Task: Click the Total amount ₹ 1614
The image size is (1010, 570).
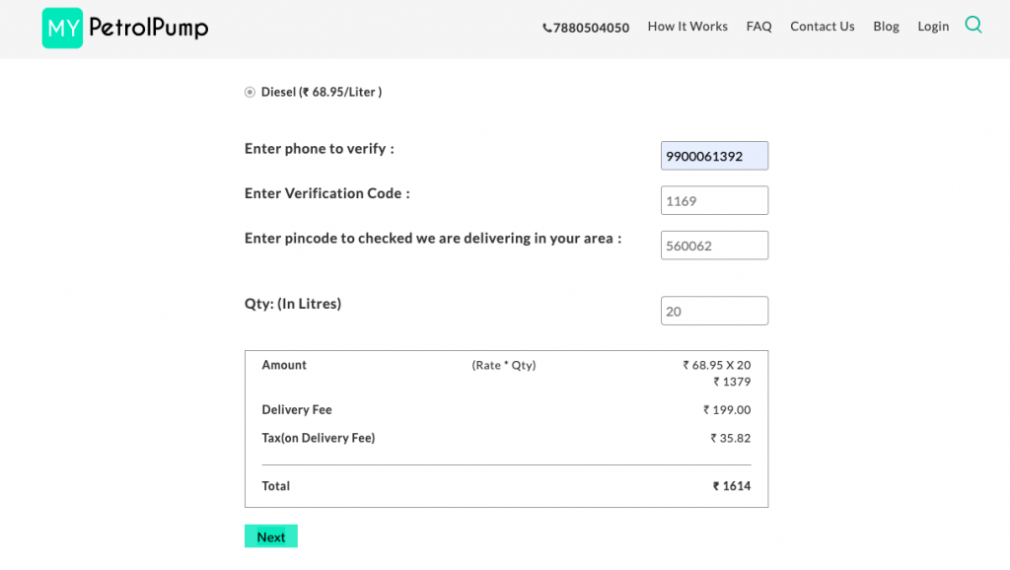Action: coord(732,486)
